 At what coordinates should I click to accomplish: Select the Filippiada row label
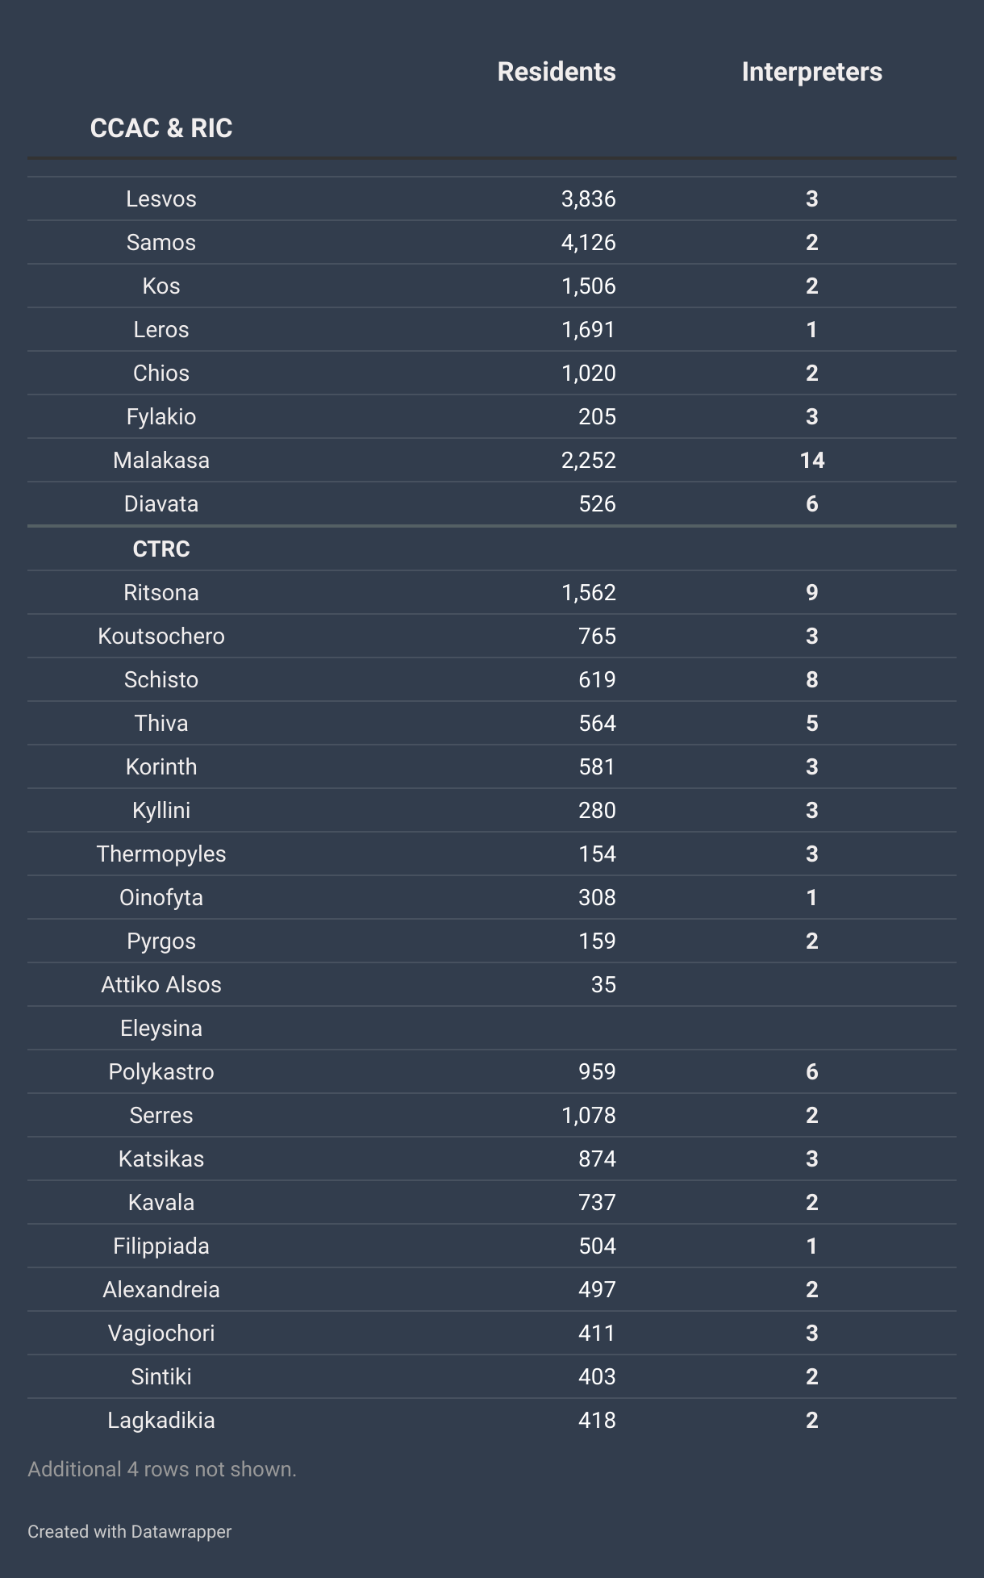(161, 1246)
